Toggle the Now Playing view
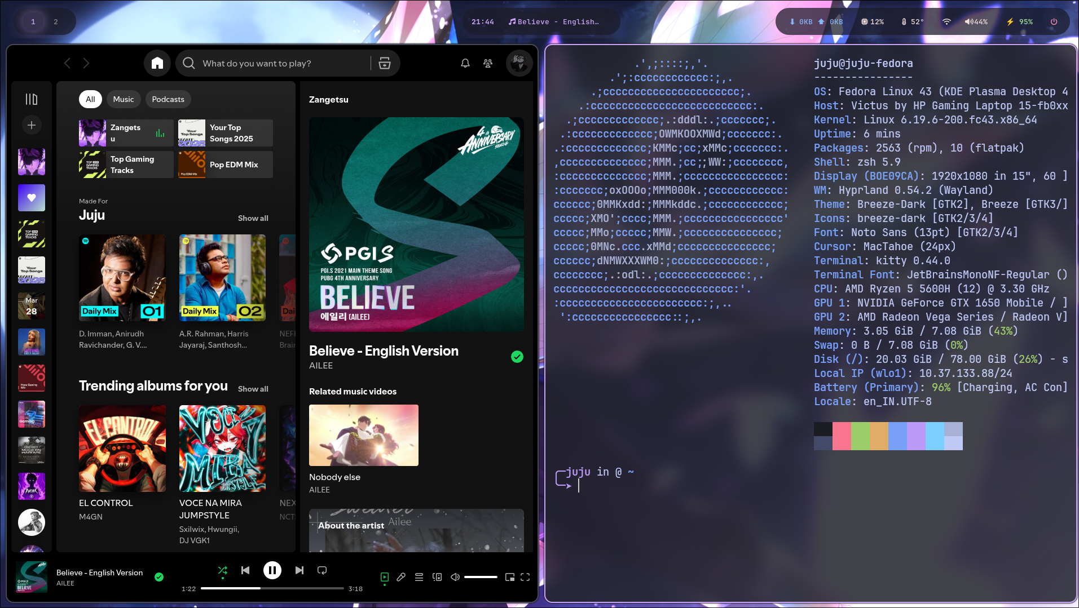1079x608 pixels. [x=385, y=577]
